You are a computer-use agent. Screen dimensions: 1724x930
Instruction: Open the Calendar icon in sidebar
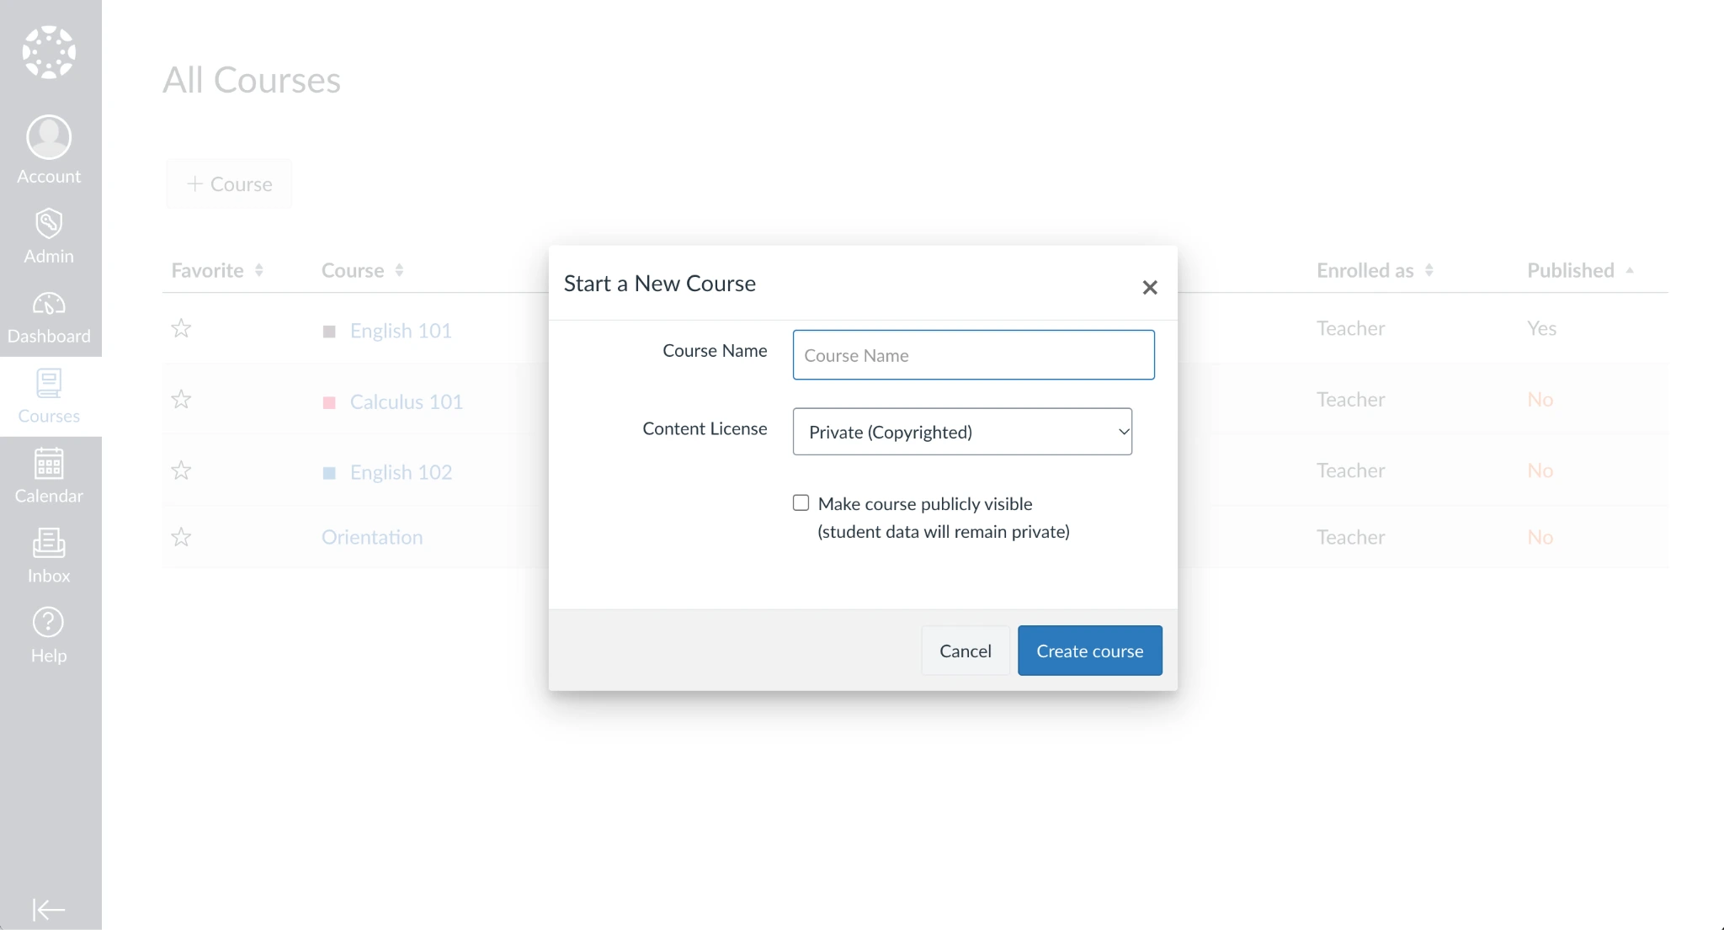[49, 464]
